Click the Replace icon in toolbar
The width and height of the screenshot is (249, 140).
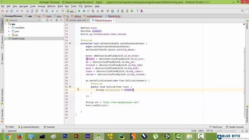(x=47, y=11)
